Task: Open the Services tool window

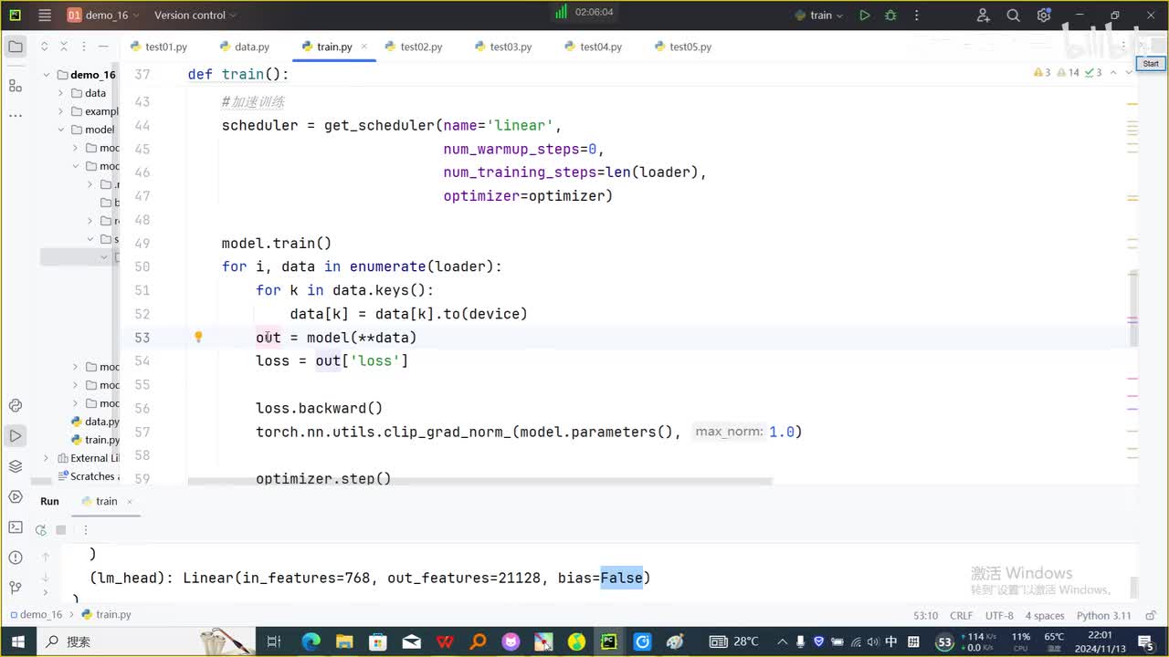Action: point(16,496)
